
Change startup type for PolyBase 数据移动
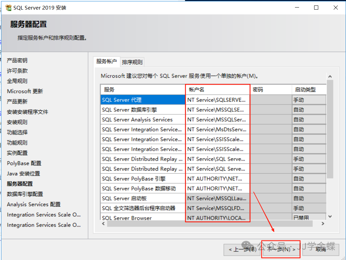309,188
